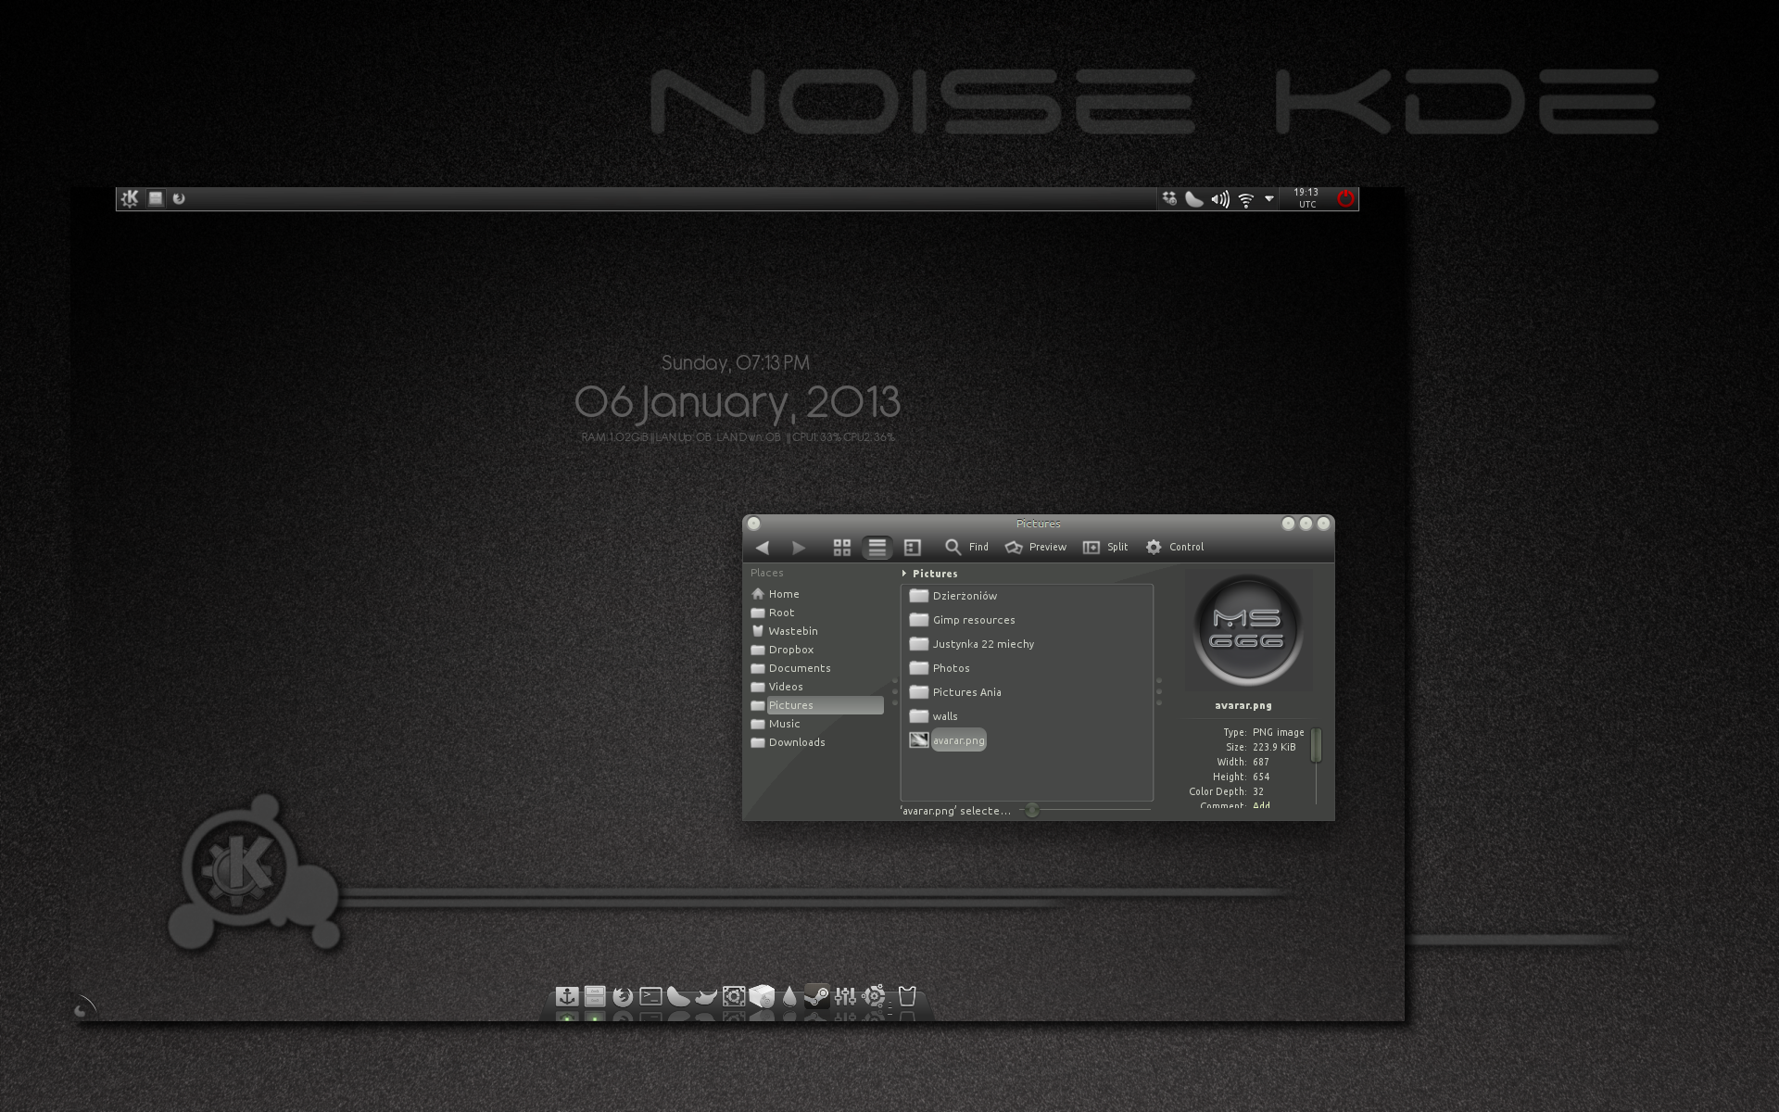Select the Pictures Ania folder
The image size is (1779, 1112).
(x=955, y=692)
